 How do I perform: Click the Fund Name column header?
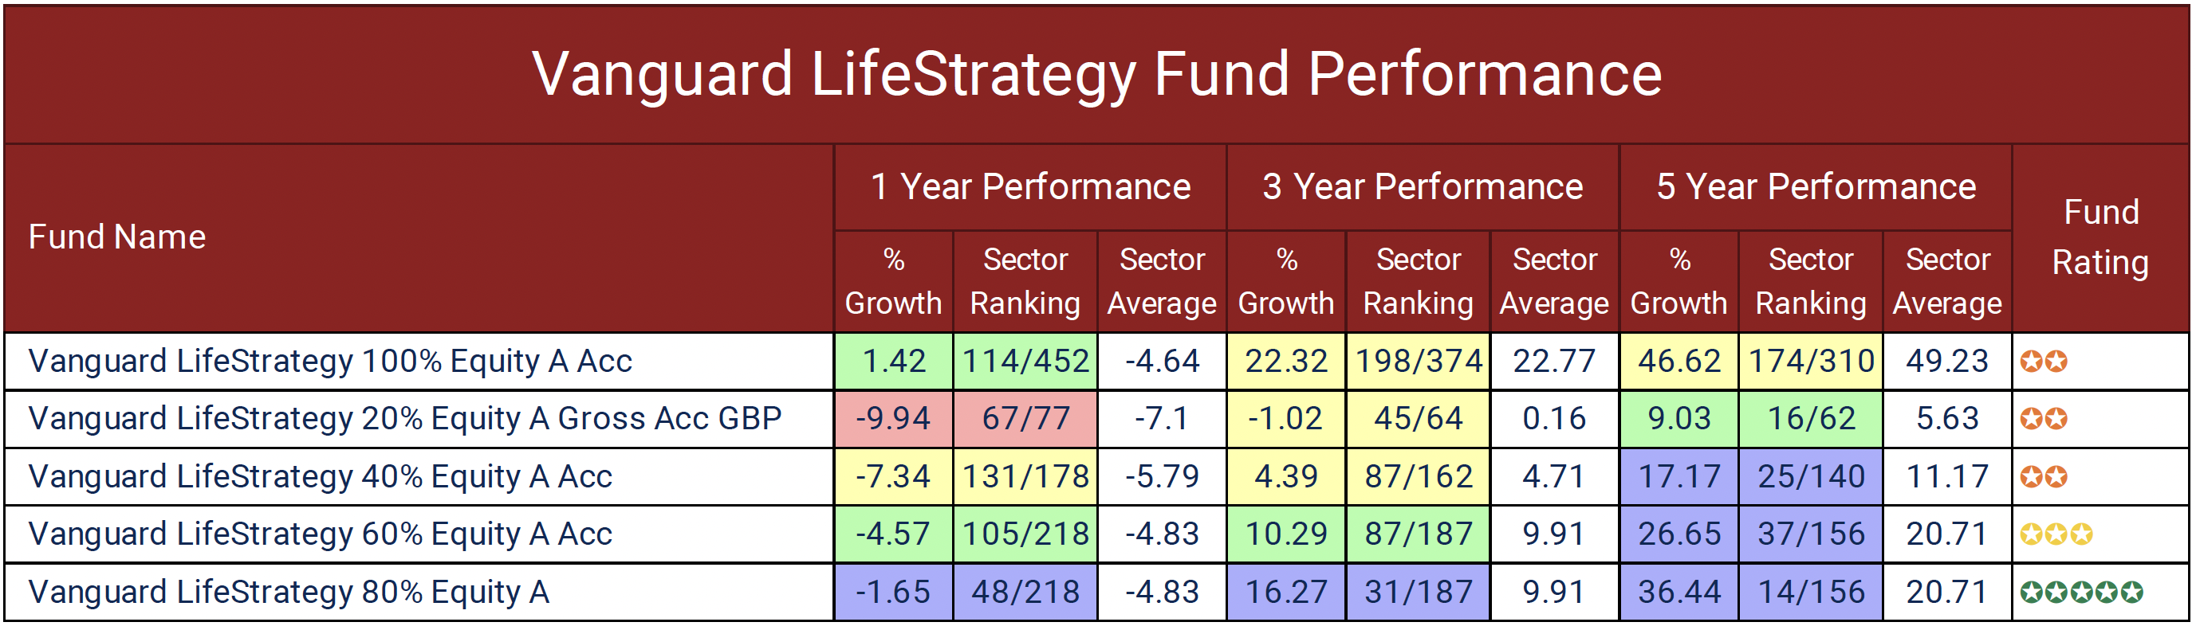116,237
